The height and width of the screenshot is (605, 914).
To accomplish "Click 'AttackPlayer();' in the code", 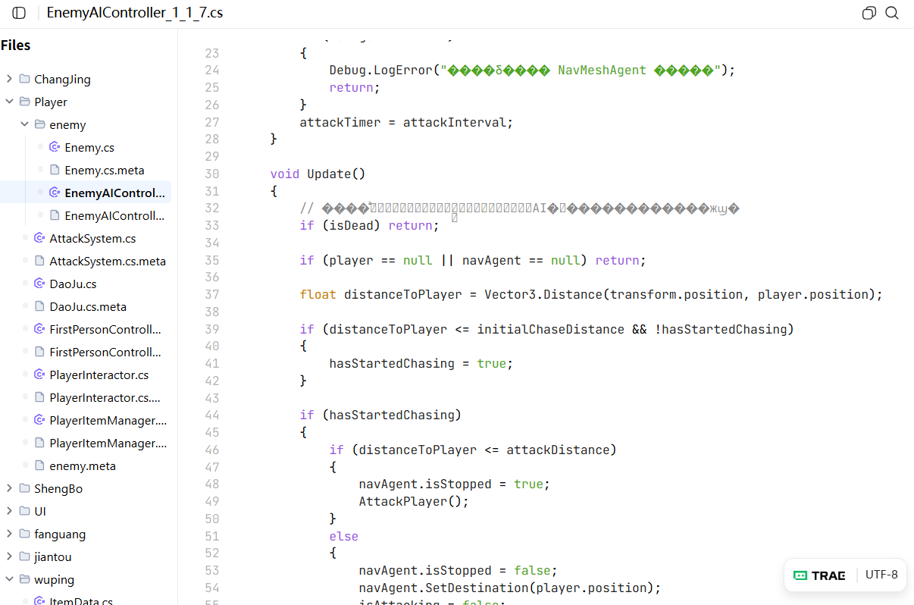I will coord(414,501).
